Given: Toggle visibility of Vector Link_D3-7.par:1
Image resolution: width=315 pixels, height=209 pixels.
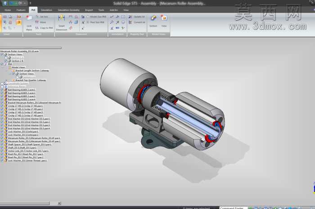Looking at the screenshot, I should click(x=2, y=151).
